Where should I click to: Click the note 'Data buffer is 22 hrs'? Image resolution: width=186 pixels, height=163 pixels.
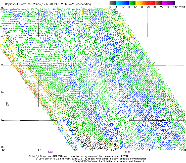click(x=51, y=159)
